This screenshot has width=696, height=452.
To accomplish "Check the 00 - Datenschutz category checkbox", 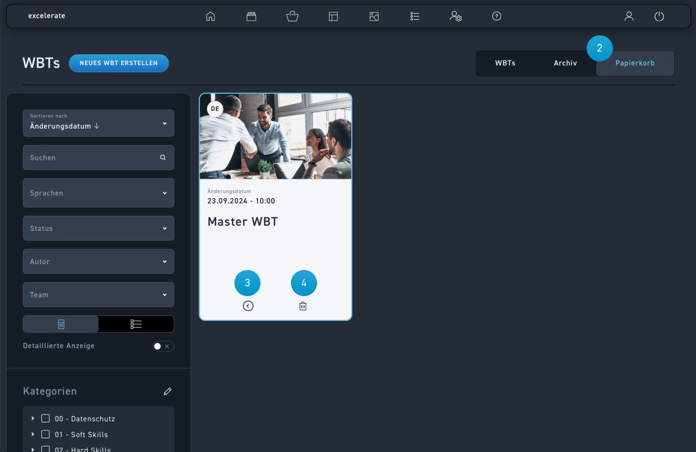I will click(x=46, y=418).
